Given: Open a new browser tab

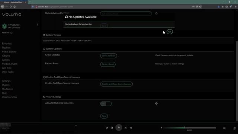Looking at the screenshot, I should [30, 2].
